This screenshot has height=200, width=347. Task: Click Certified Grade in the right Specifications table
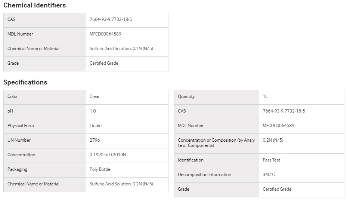tap(277, 190)
